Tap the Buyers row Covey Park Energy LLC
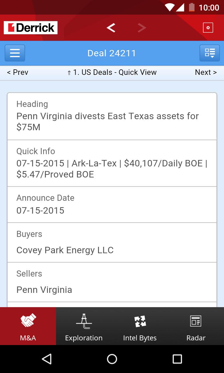Viewport: 224px width, 373px height. pos(112,242)
